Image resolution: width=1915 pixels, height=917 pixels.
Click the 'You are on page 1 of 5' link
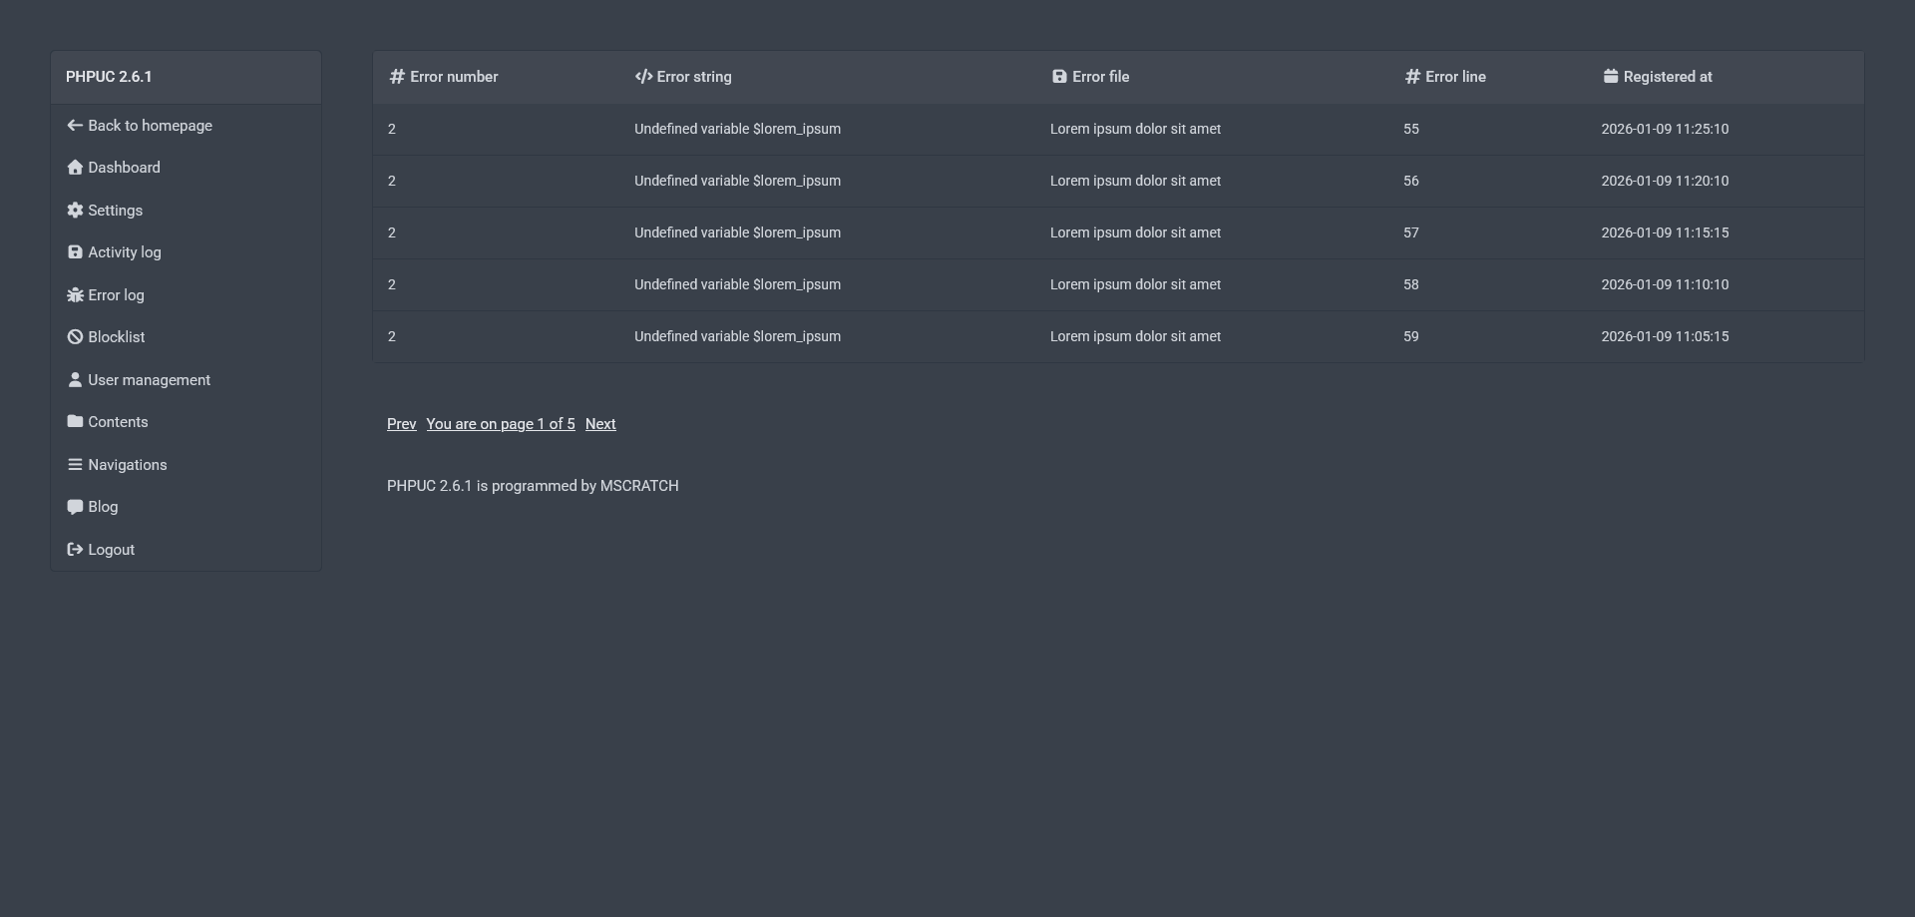point(501,424)
